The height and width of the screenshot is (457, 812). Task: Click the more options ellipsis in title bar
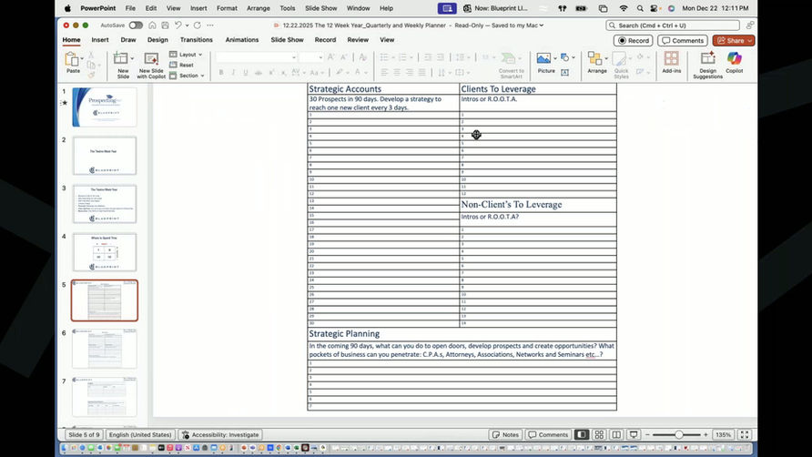pos(210,25)
